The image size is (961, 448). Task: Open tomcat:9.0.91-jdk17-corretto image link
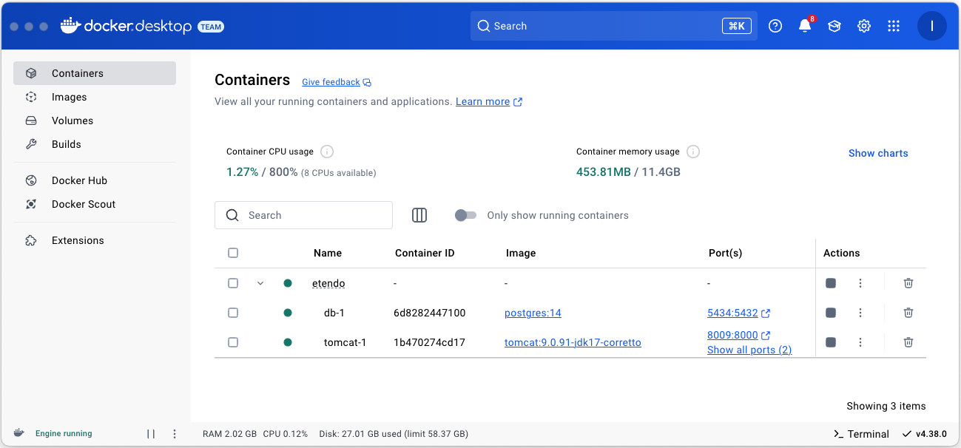coord(573,342)
